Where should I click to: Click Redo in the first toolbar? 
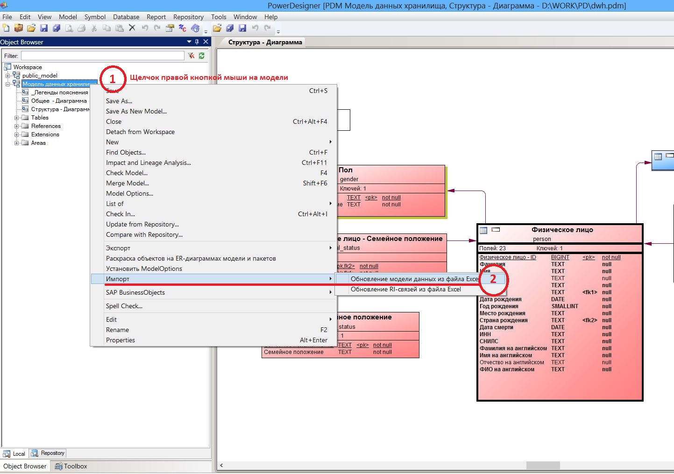click(x=157, y=28)
